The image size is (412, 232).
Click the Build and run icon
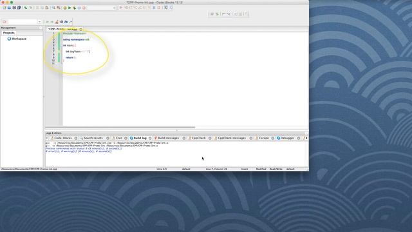pyautogui.click(x=75, y=8)
